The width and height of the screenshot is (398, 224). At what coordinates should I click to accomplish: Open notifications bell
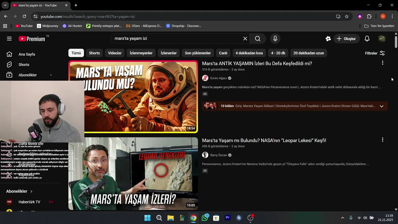[x=367, y=39]
